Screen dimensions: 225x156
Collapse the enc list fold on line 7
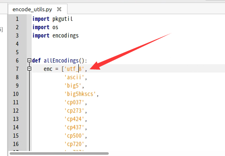tap(29, 69)
